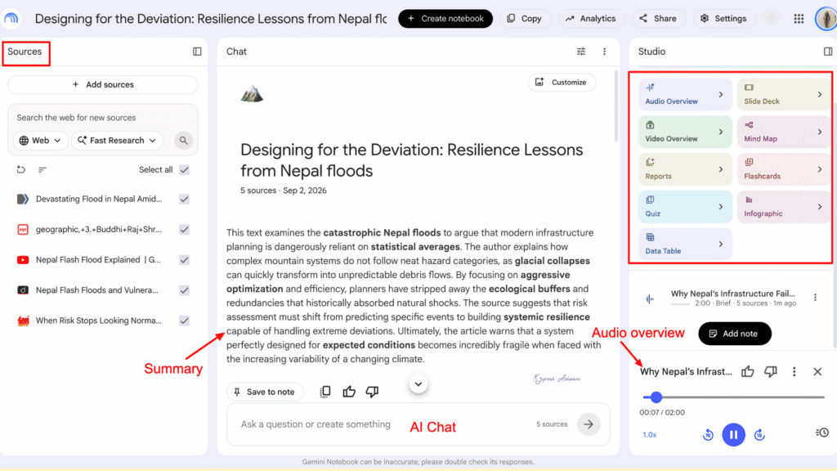Dislike the audio overview player

(770, 372)
